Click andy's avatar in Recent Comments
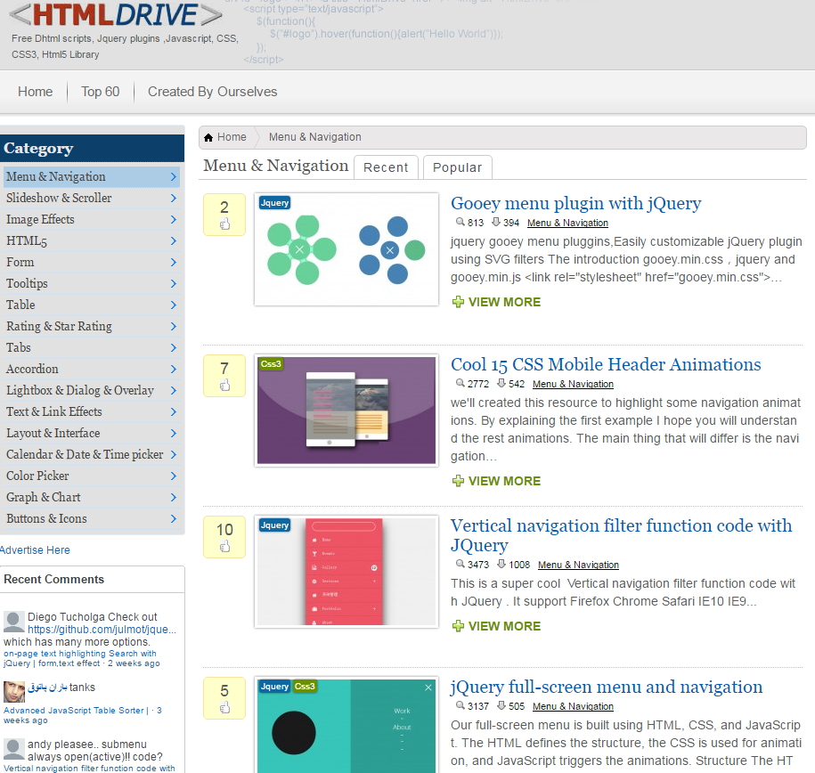Screen dimensions: 815x773 (14, 749)
